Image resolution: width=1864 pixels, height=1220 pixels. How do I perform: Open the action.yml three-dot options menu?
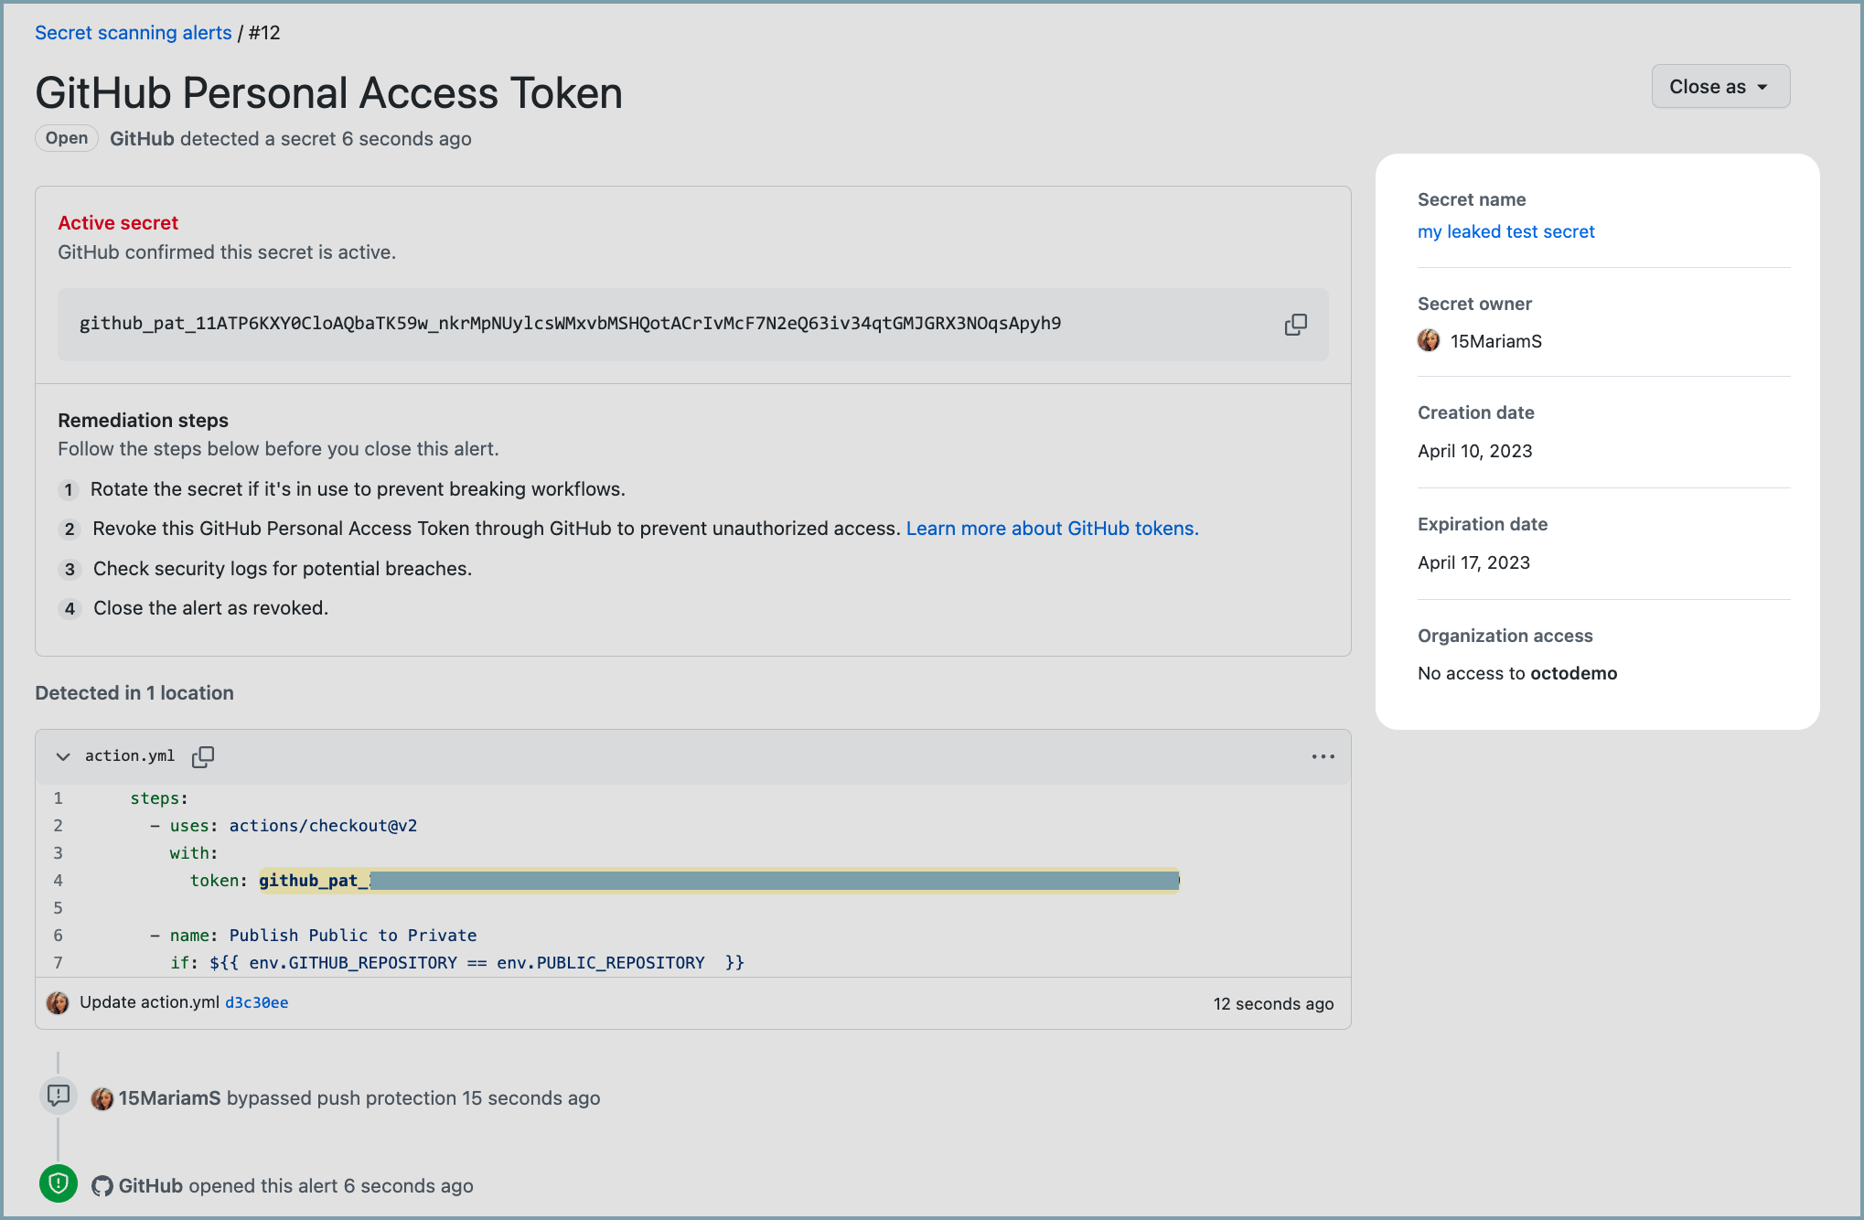point(1323,756)
